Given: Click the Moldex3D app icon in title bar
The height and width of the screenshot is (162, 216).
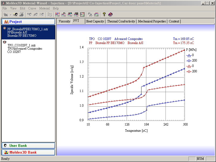Looking at the screenshot, I should click(4, 3).
